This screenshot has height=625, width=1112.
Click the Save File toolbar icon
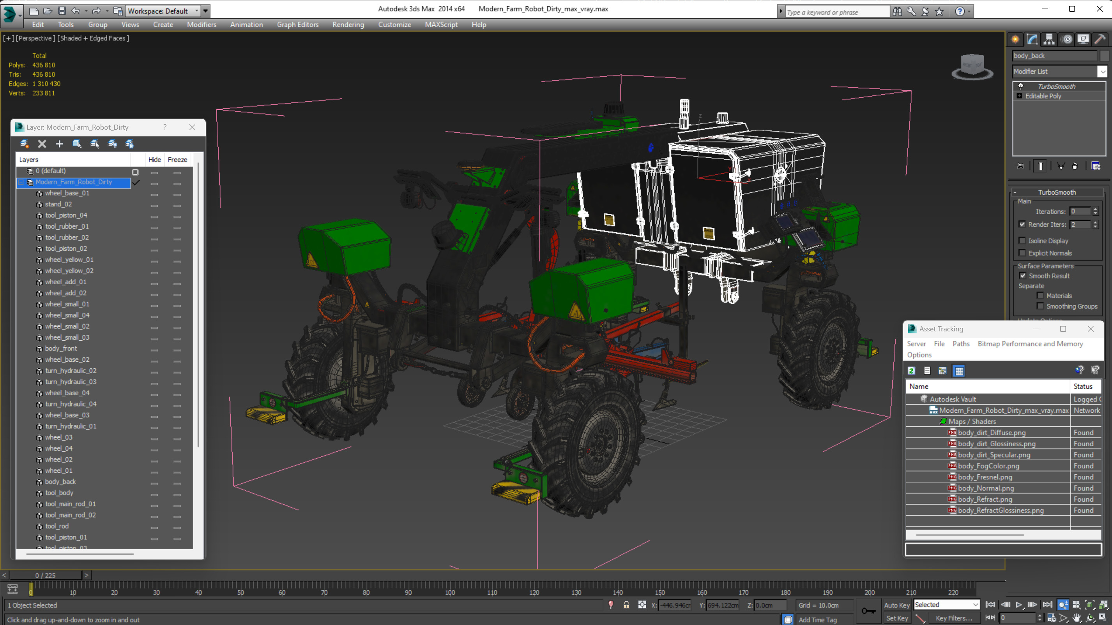coord(62,11)
